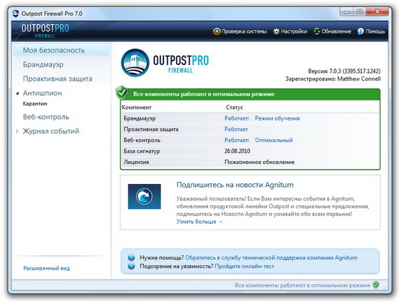Click 'Зарегистрировано: Matthew Connell' text
Viewport: 399px width, 303px height.
(x=333, y=78)
